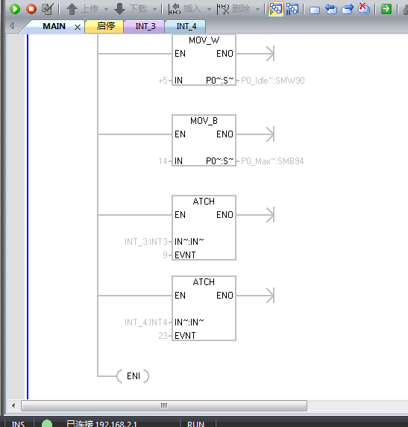
Task: Click the upload (上传) arrow icon
Action: coord(72,9)
